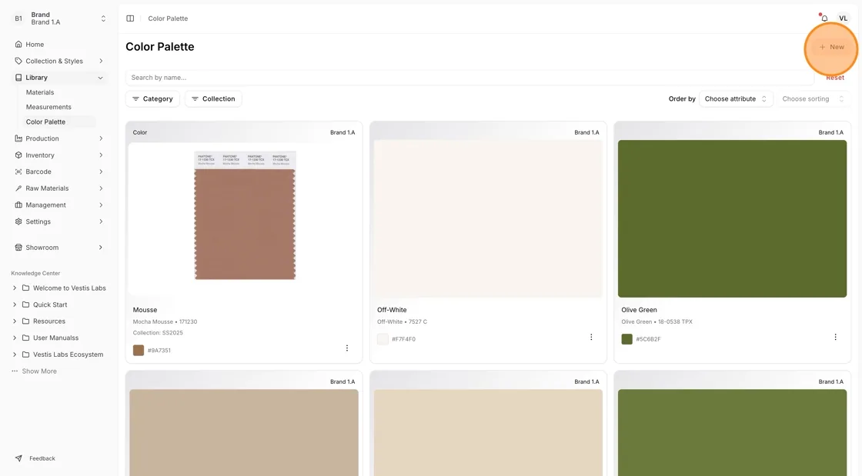This screenshot has width=862, height=476.
Task: Expand Collection & Styles chevron
Action: [x=101, y=61]
